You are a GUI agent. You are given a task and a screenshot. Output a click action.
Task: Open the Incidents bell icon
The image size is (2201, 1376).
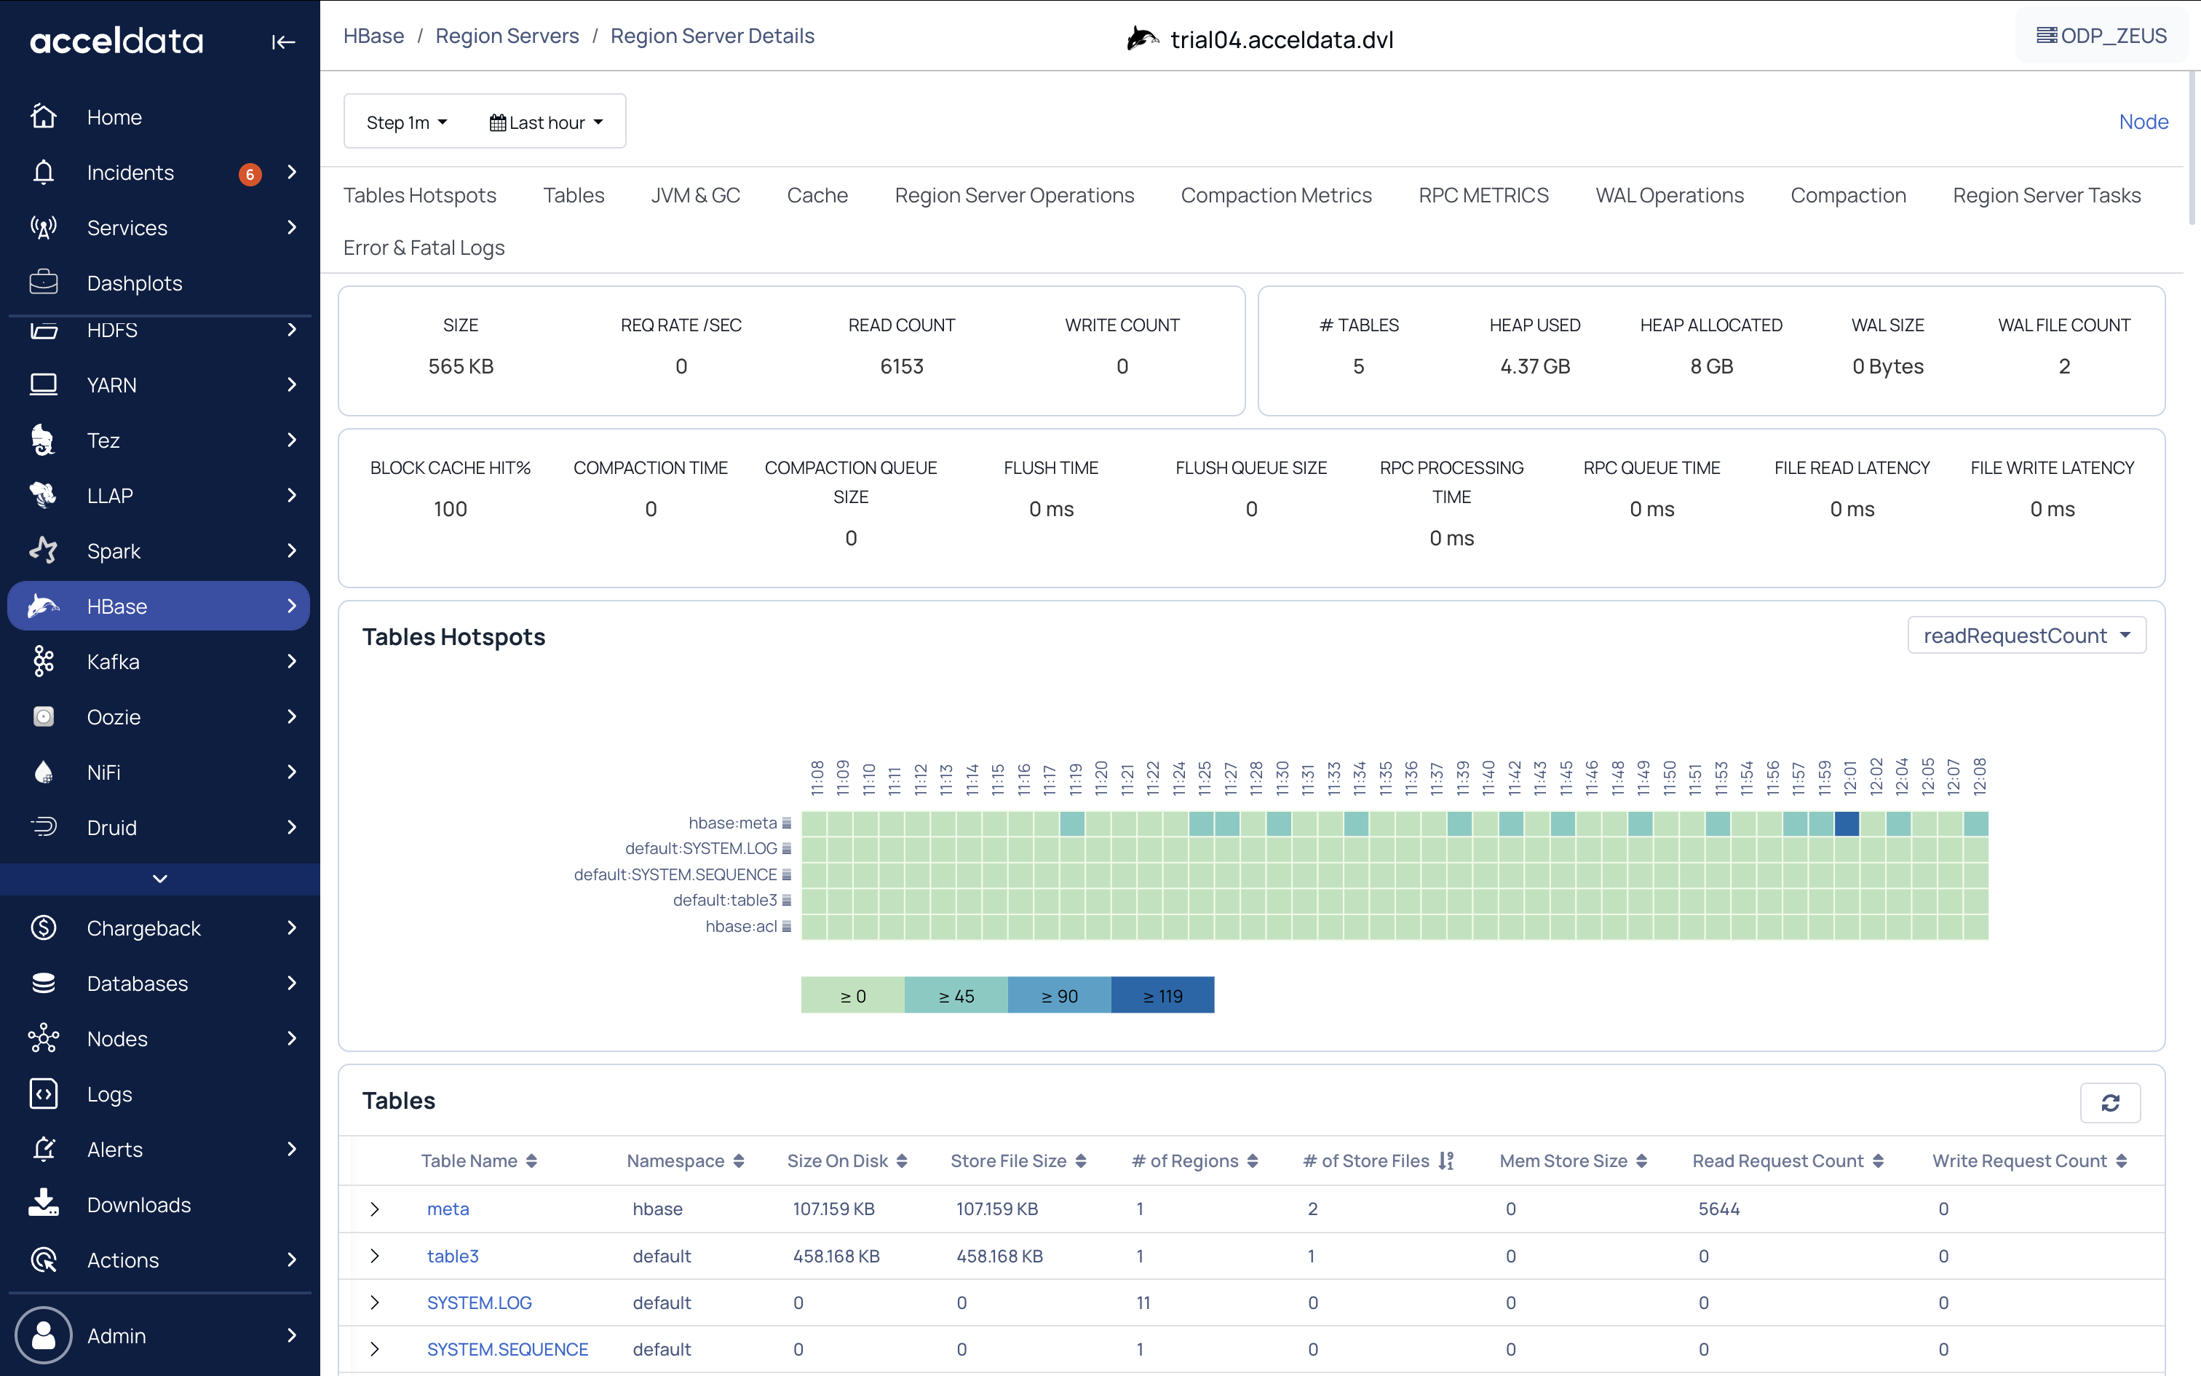pos(43,172)
